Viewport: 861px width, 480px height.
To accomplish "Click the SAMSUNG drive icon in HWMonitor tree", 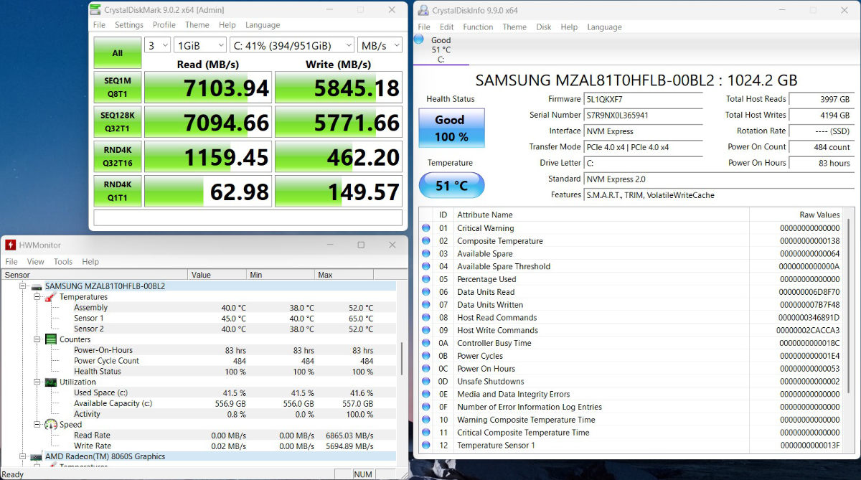I will [36, 286].
